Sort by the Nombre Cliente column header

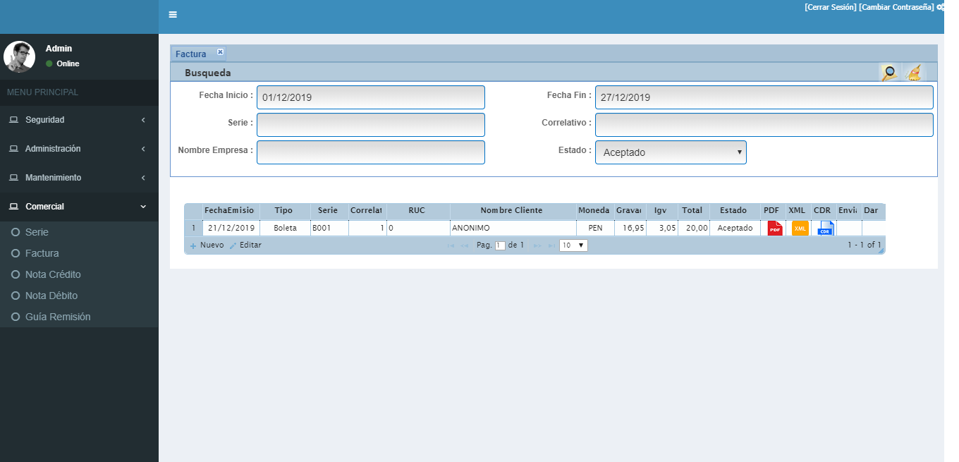[x=512, y=210]
